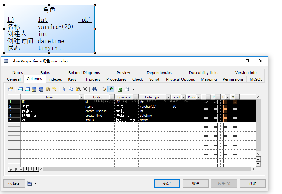Paste rows using the clipboard icon
The height and width of the screenshot is (194, 282).
click(78, 89)
